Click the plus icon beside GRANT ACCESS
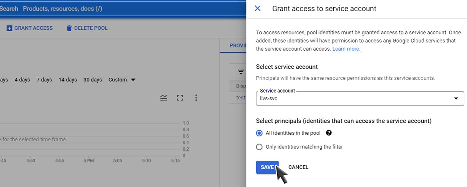This screenshot has height=187, width=467. 9,28
